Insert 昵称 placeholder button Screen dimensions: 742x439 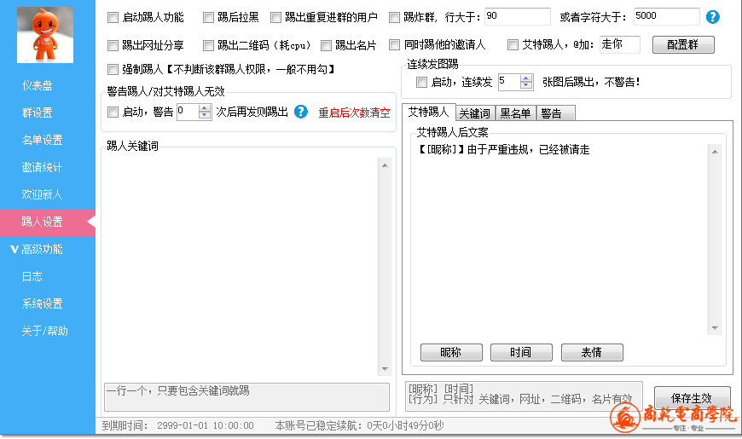point(450,353)
